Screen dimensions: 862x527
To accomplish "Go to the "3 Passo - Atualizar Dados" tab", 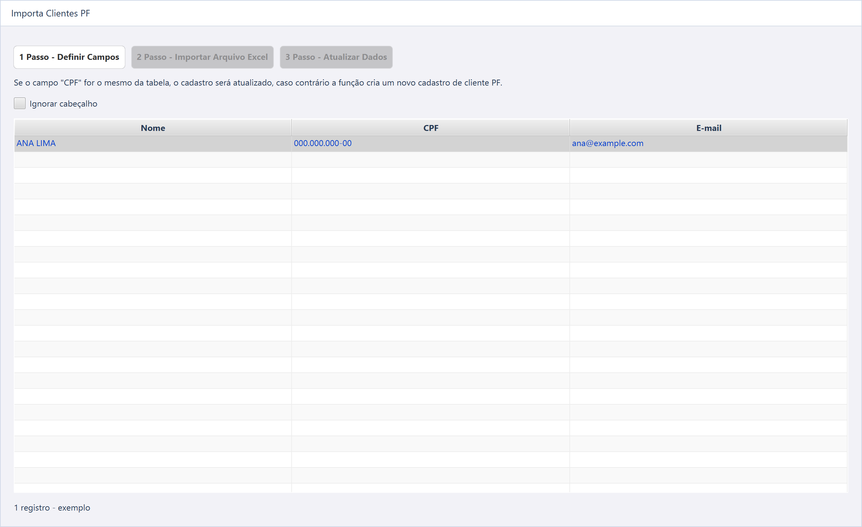I will pos(336,57).
